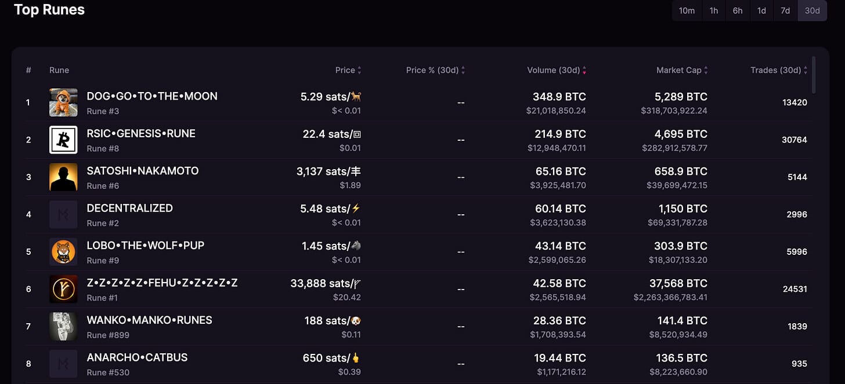Click the DOG•GO•TO•THE•MOON rune icon

(x=63, y=103)
